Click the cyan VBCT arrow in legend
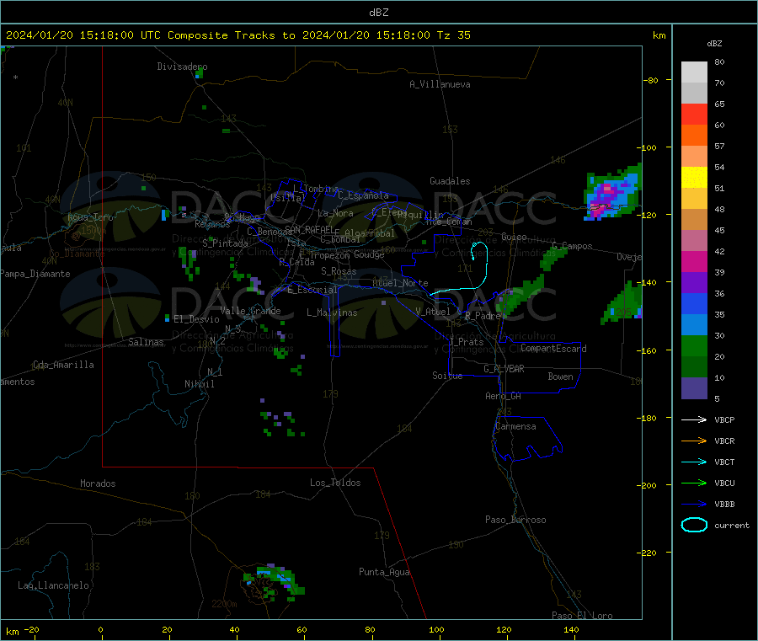Image resolution: width=758 pixels, height=641 pixels. click(694, 462)
